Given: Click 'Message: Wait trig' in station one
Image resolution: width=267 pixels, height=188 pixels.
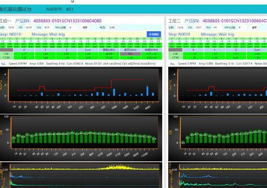Looking at the screenshot, I should pos(48,34).
